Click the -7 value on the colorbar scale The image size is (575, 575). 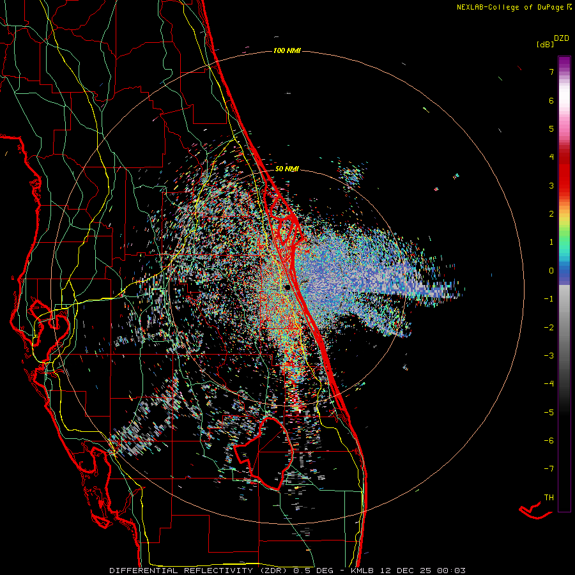click(x=549, y=469)
